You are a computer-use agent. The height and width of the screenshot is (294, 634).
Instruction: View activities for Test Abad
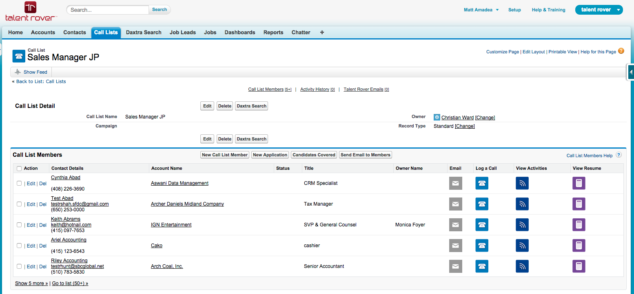pos(522,204)
